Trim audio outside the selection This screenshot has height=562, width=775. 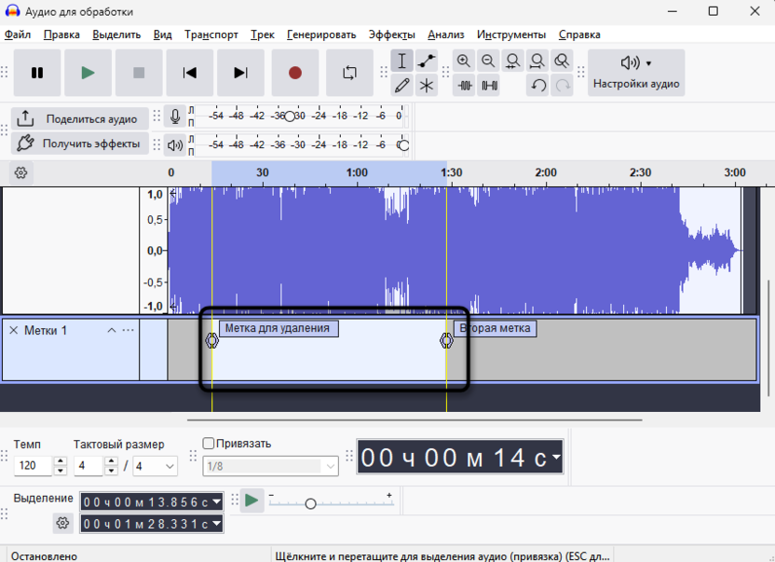[464, 86]
